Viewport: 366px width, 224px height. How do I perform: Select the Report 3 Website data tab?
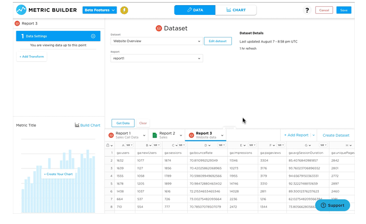[206, 135]
